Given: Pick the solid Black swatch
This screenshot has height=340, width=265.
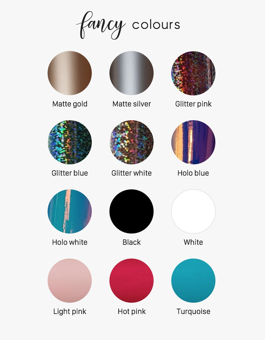Looking at the screenshot, I should click(132, 212).
